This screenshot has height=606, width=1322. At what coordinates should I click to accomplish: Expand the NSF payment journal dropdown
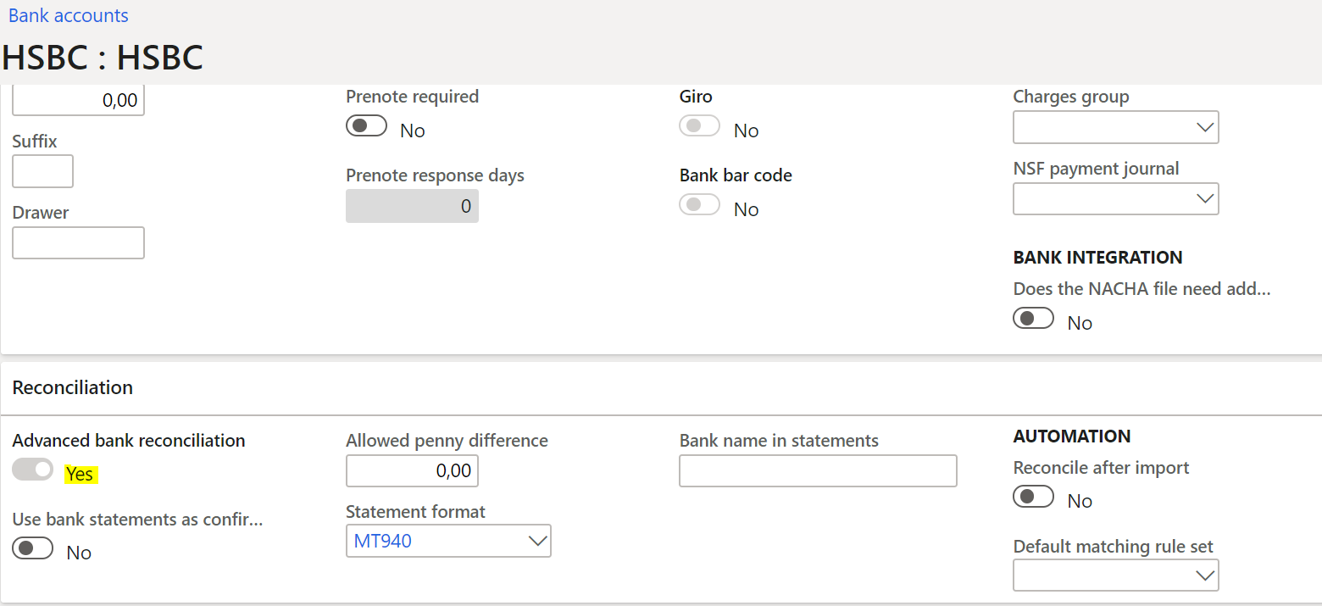coord(1204,199)
